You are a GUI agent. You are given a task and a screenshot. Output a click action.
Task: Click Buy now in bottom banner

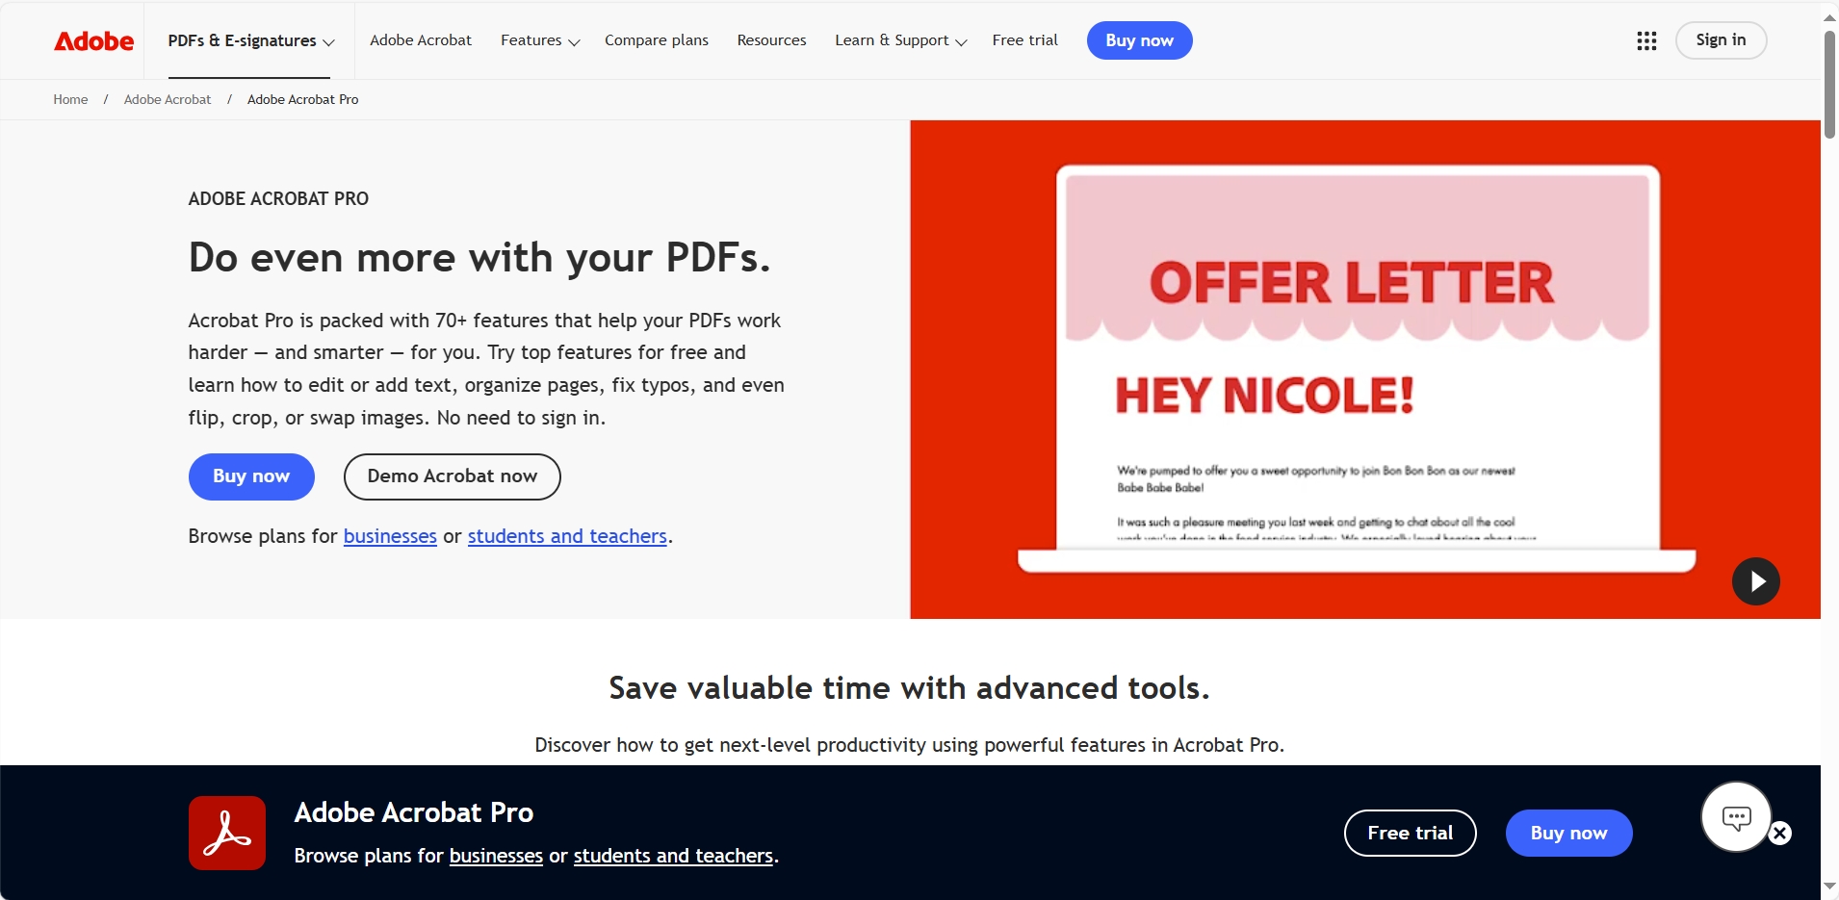[x=1568, y=833]
